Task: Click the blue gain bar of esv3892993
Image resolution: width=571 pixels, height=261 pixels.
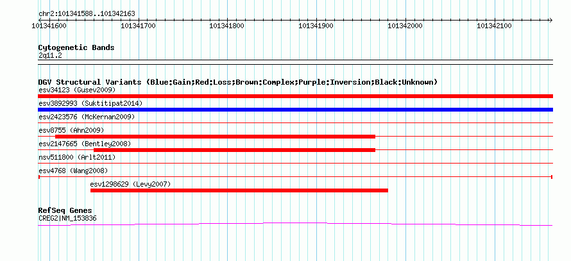Action: coord(295,110)
